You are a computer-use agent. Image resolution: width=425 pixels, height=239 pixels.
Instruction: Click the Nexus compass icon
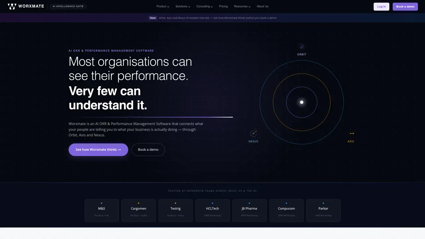[x=253, y=133]
